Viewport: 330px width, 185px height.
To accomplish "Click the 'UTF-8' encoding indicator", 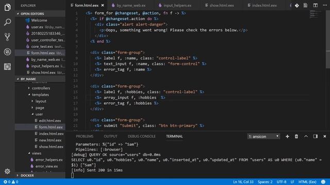I will [282, 182].
